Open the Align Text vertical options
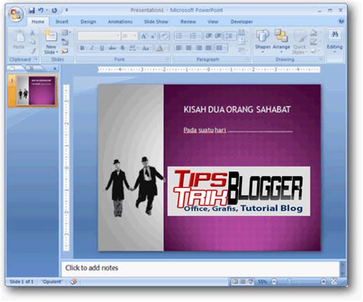The image size is (363, 302). (242, 41)
